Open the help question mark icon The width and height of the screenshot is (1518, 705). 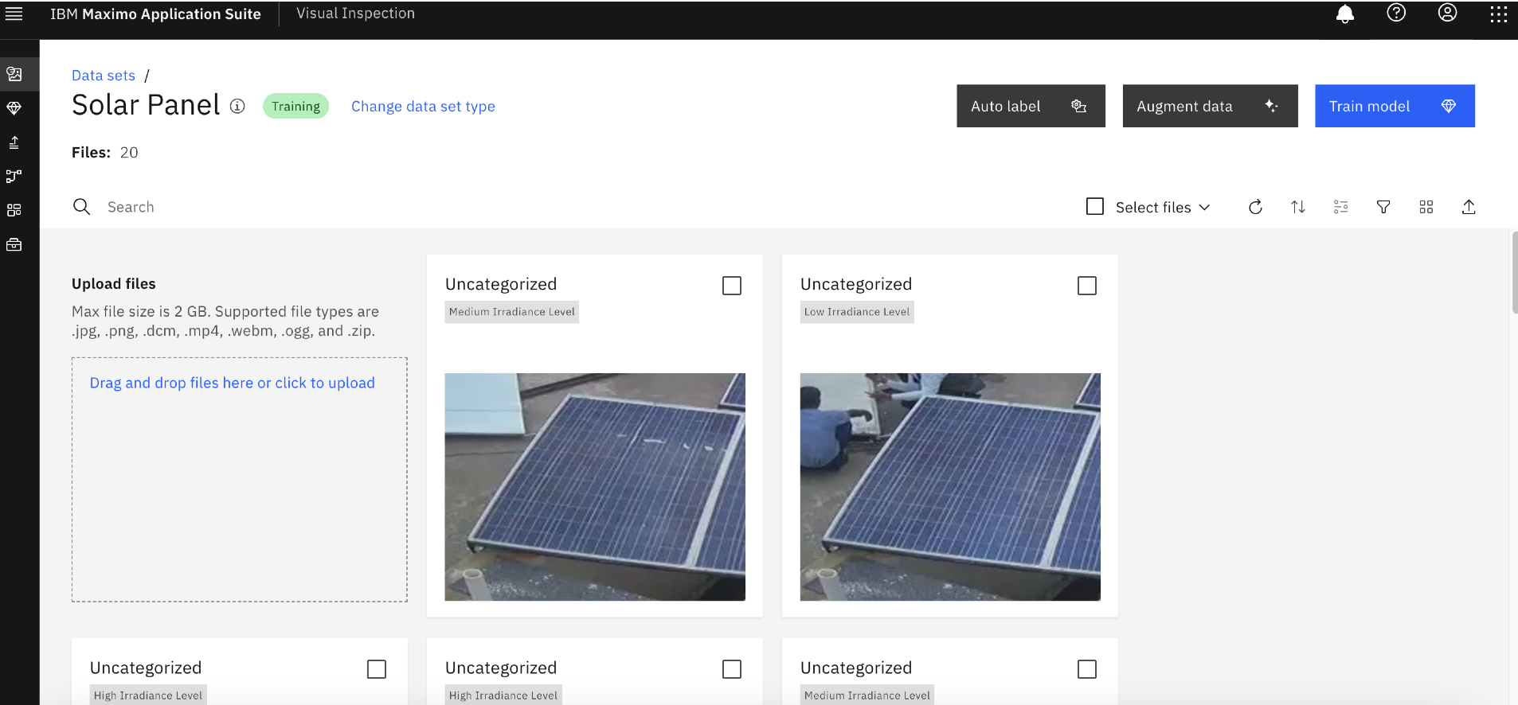(1396, 13)
